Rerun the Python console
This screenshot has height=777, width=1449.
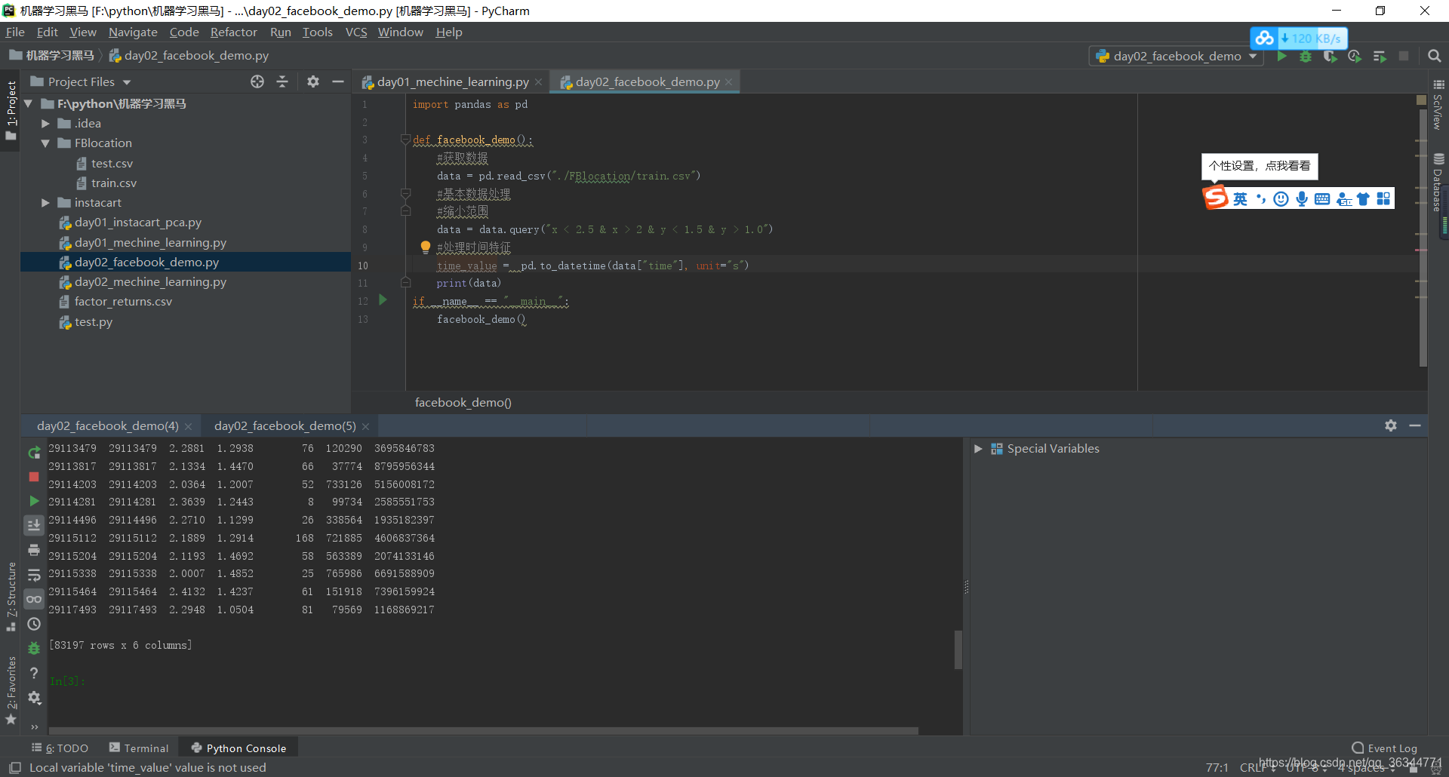tap(34, 453)
